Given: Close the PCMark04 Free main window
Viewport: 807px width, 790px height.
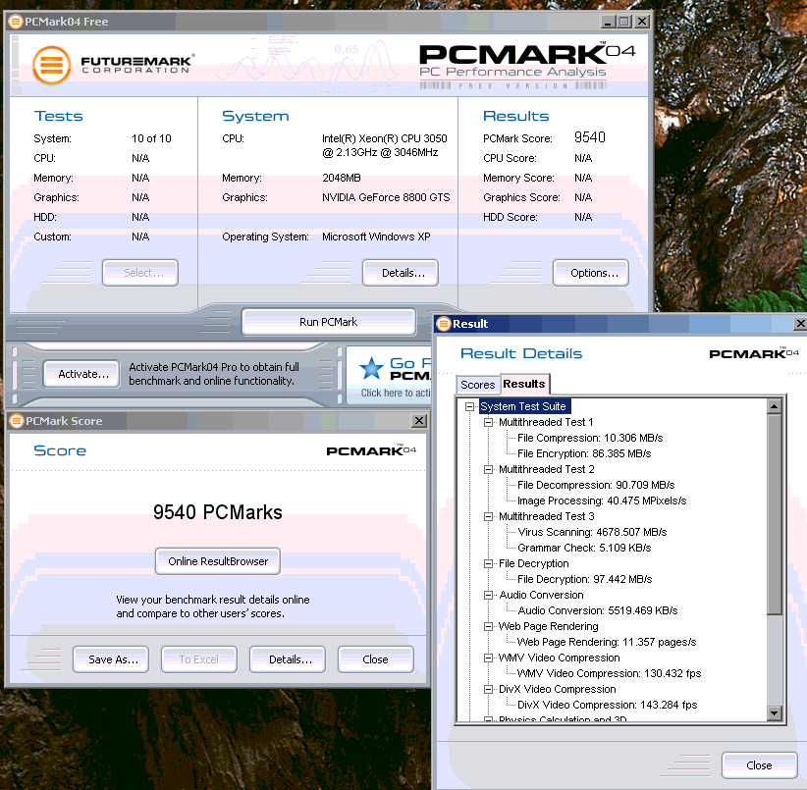Looking at the screenshot, I should coord(642,22).
